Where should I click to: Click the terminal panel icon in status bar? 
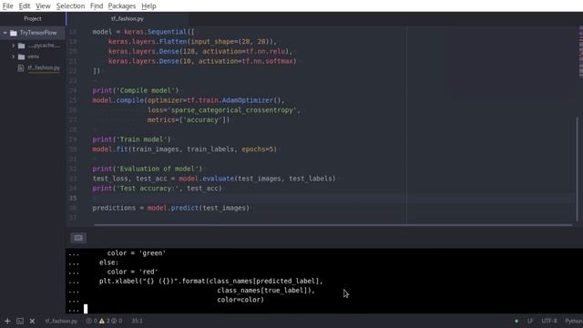tap(20, 321)
